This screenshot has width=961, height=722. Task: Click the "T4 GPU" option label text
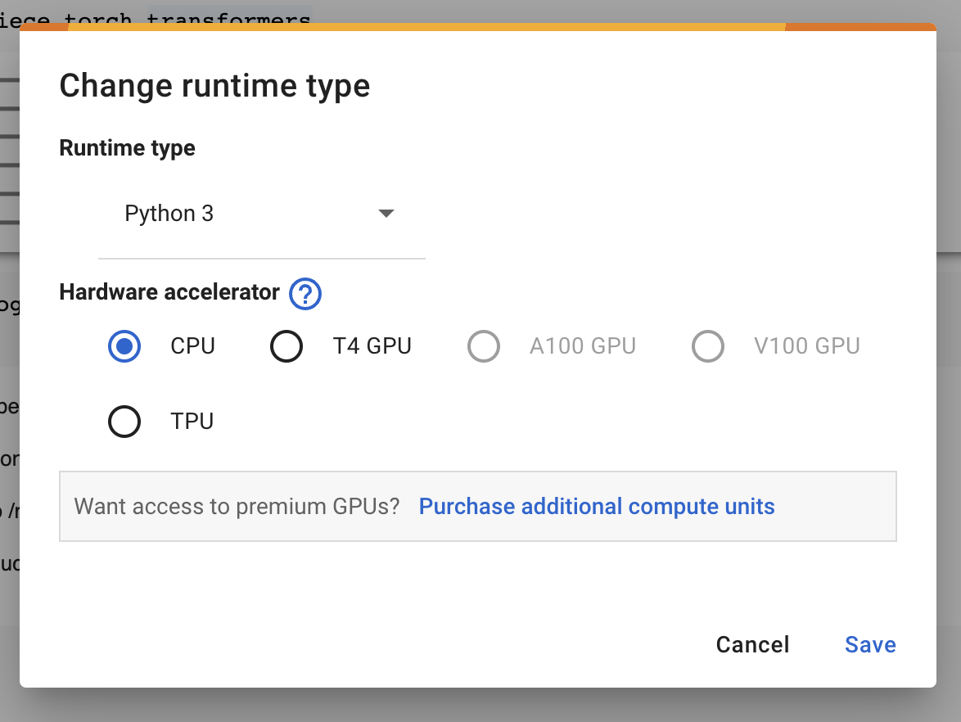[x=372, y=346]
